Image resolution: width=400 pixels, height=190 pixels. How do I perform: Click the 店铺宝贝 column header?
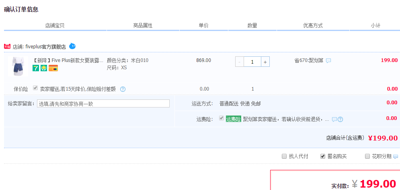click(x=55, y=25)
